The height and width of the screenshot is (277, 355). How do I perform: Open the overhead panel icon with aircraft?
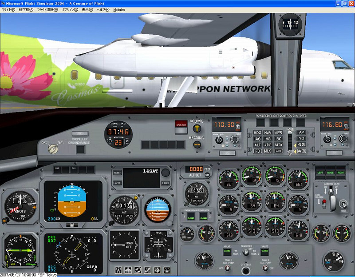click(128, 270)
